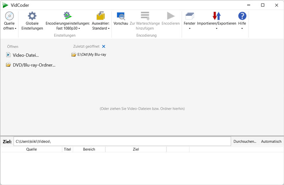Click the VidCoder logo in title bar
The height and width of the screenshot is (185, 284).
(x=5, y=5)
